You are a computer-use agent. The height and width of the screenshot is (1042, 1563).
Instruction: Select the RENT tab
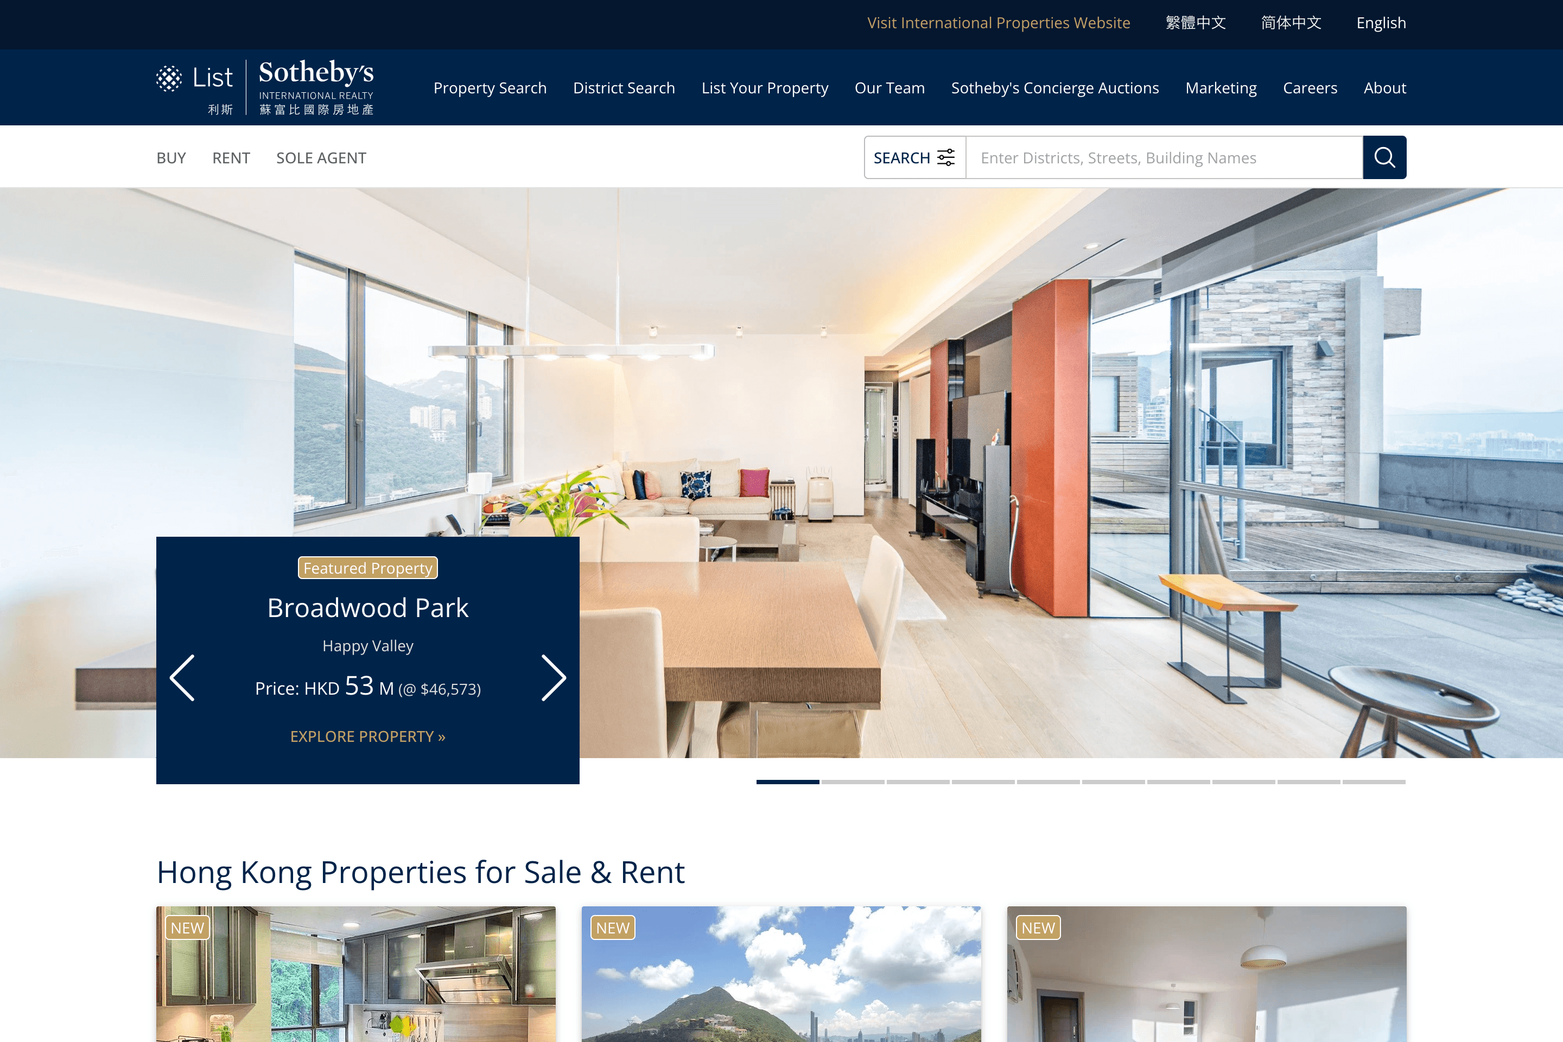230,157
